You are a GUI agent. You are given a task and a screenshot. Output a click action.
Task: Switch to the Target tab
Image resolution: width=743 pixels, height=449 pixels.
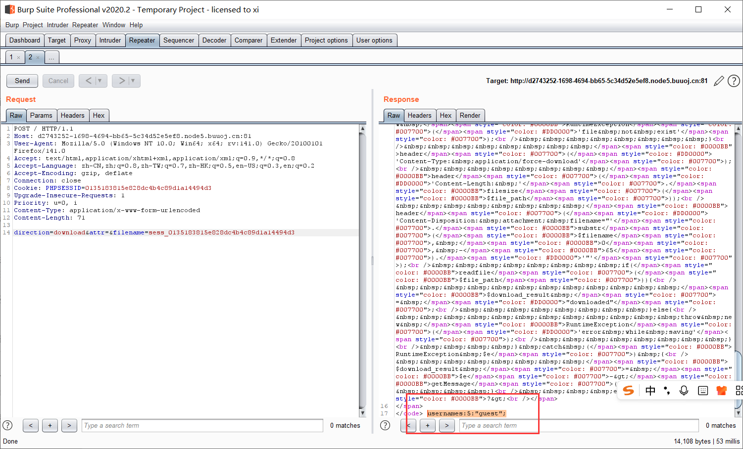(x=57, y=41)
